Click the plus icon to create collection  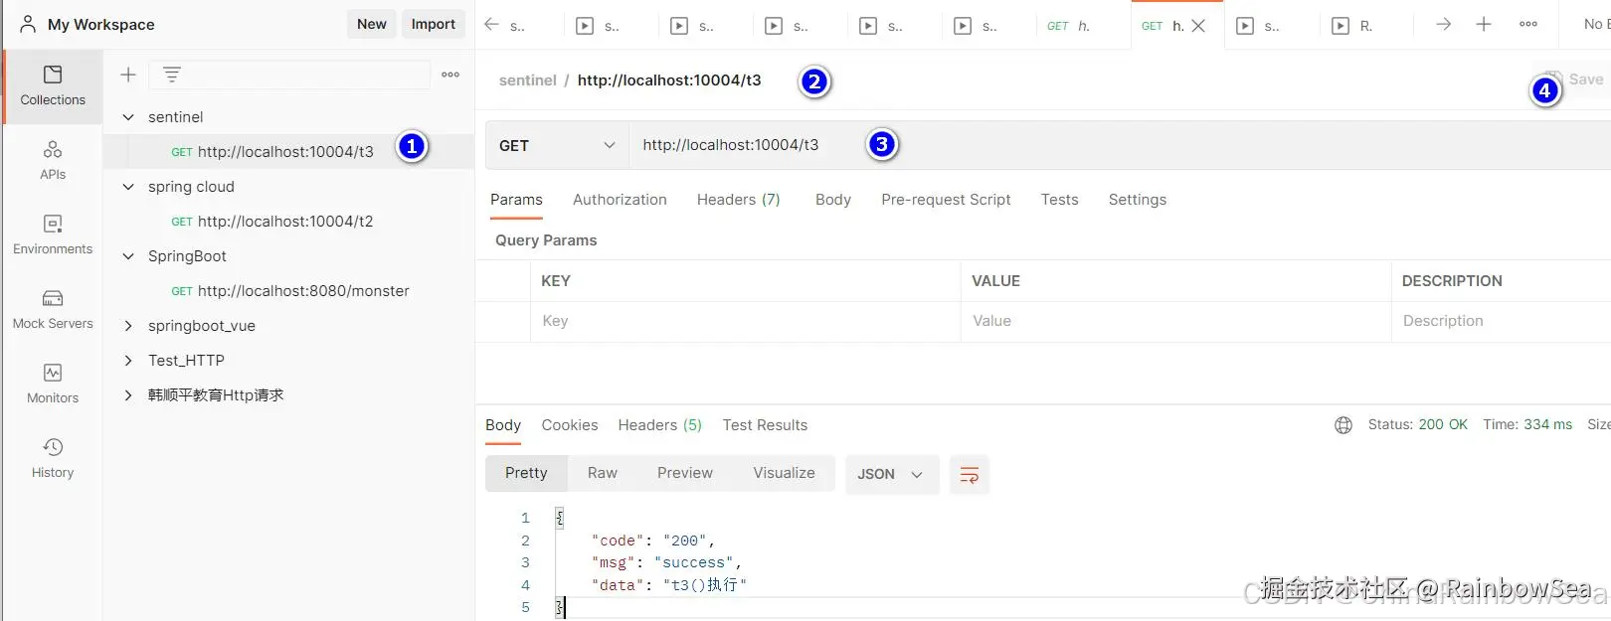128,75
